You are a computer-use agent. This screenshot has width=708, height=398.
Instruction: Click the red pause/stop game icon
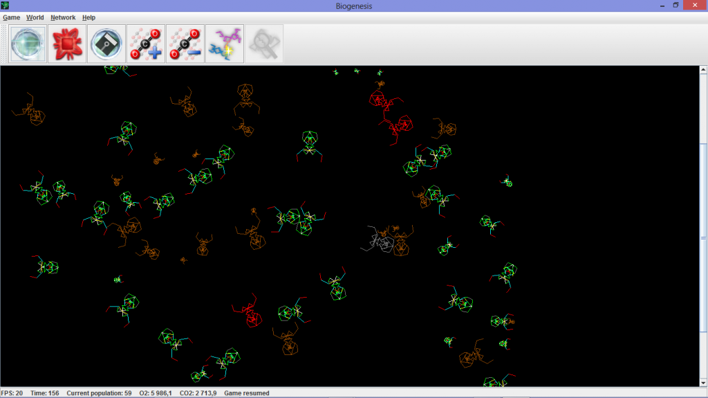coord(67,44)
